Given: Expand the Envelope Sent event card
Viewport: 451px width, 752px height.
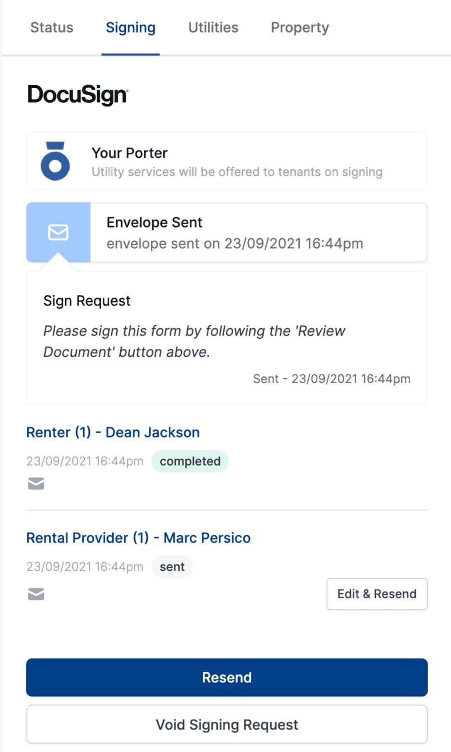Looking at the screenshot, I should [259, 232].
